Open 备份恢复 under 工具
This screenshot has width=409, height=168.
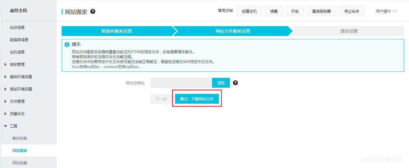[x=20, y=138]
